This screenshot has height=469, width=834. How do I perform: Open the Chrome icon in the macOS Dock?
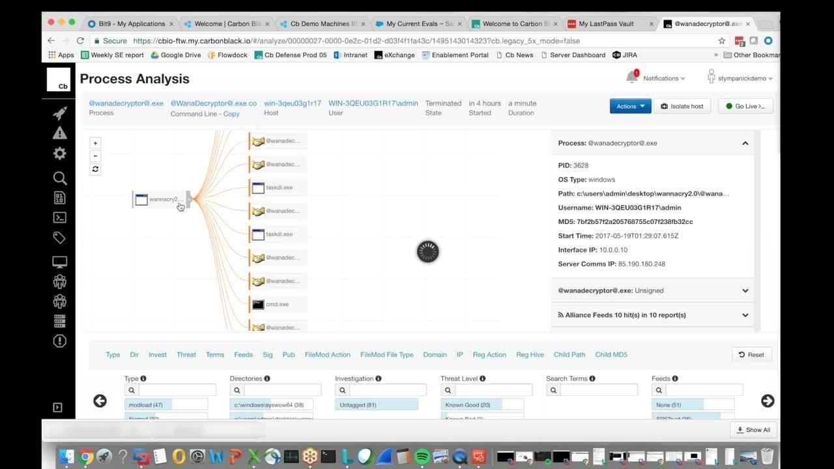[85, 457]
